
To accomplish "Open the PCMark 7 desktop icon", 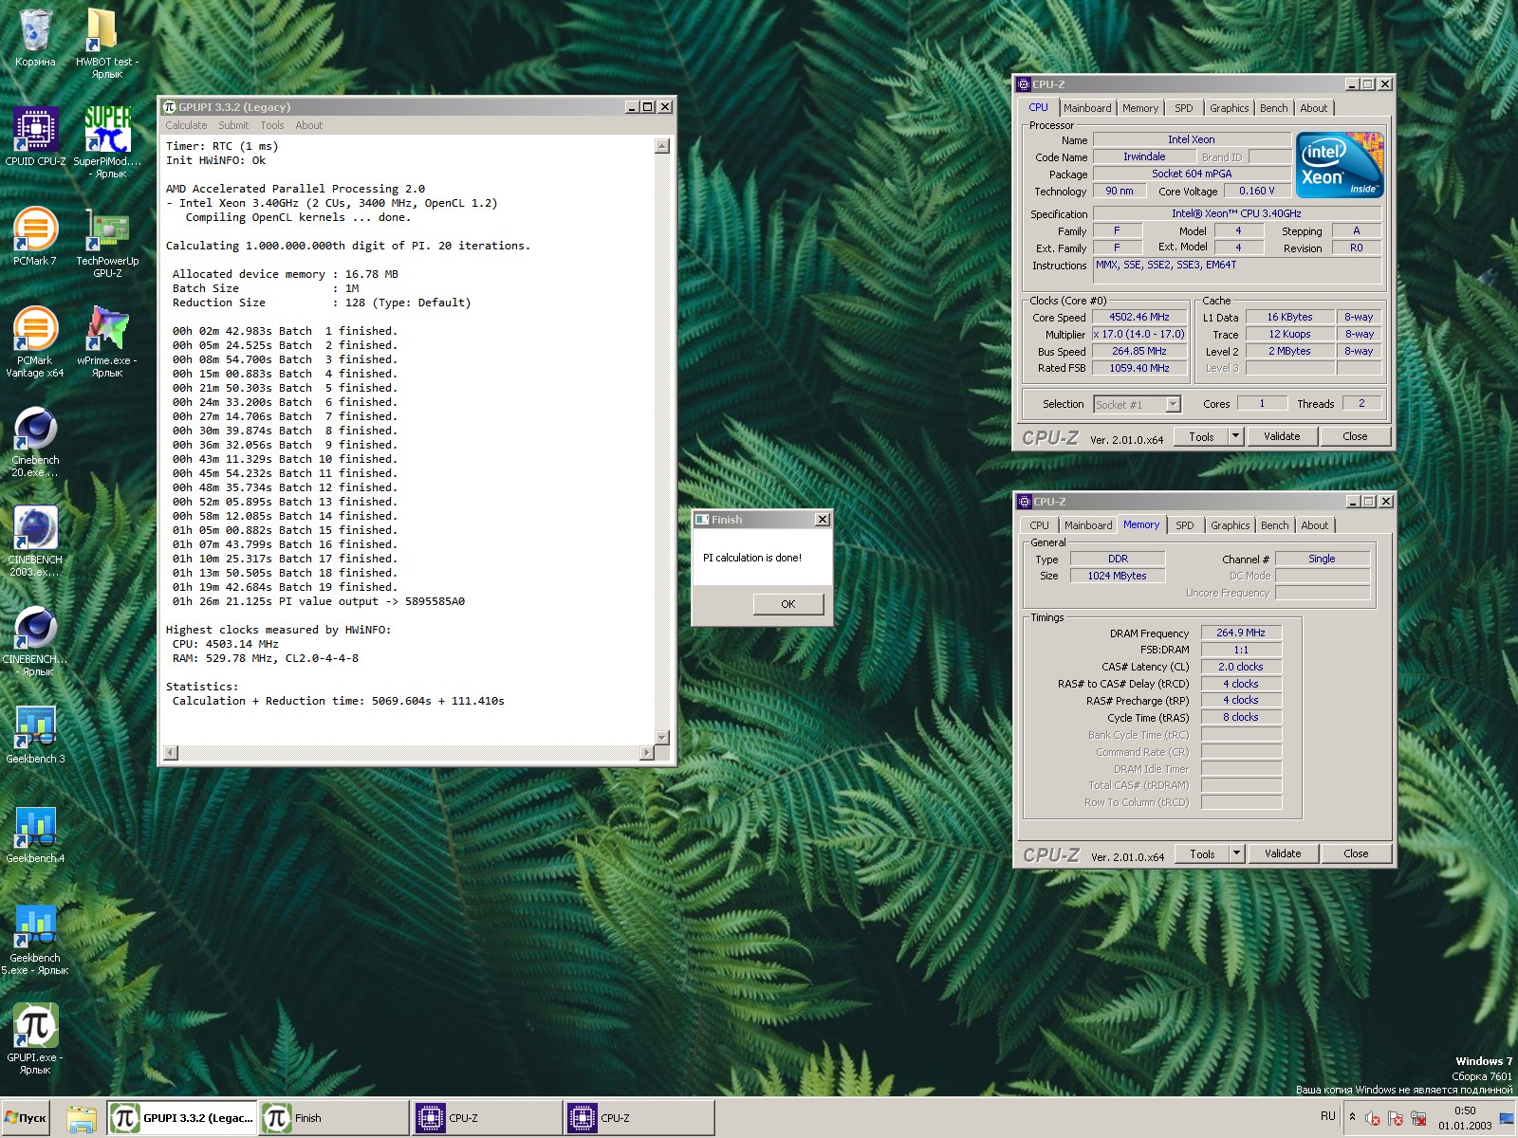I will click(35, 237).
